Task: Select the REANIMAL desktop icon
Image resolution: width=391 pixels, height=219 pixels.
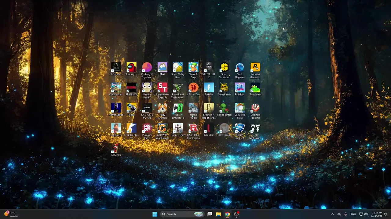Action: tap(131, 89)
